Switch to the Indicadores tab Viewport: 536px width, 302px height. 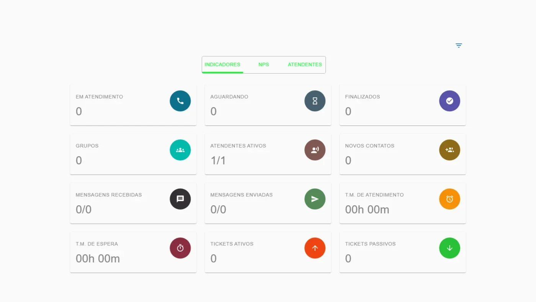[222, 65]
